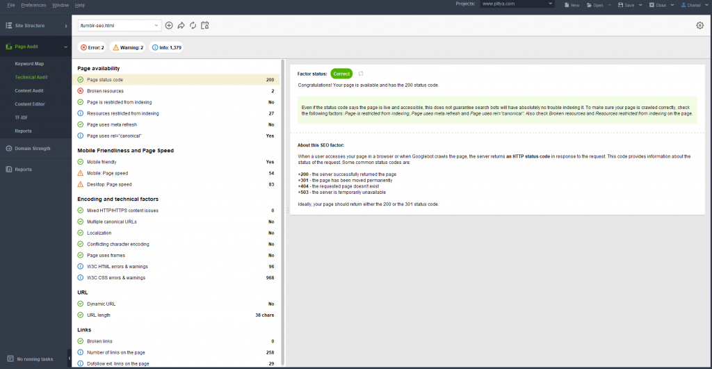Open the Projects dropdown showing www.pitiya.com

[517, 4]
